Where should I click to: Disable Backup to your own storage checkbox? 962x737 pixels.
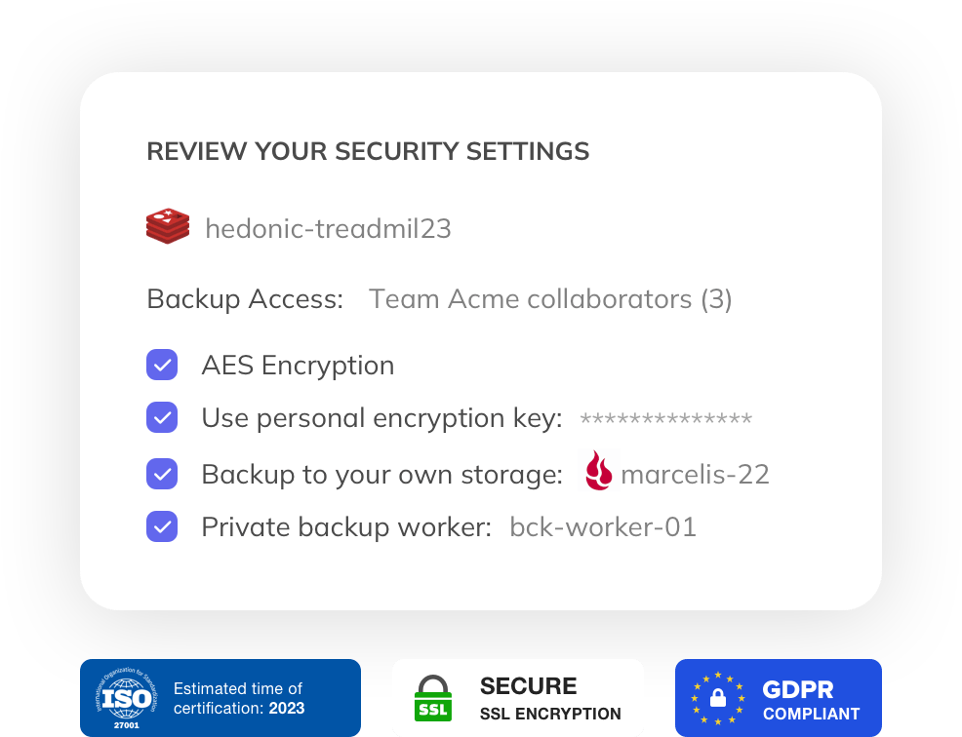162,474
